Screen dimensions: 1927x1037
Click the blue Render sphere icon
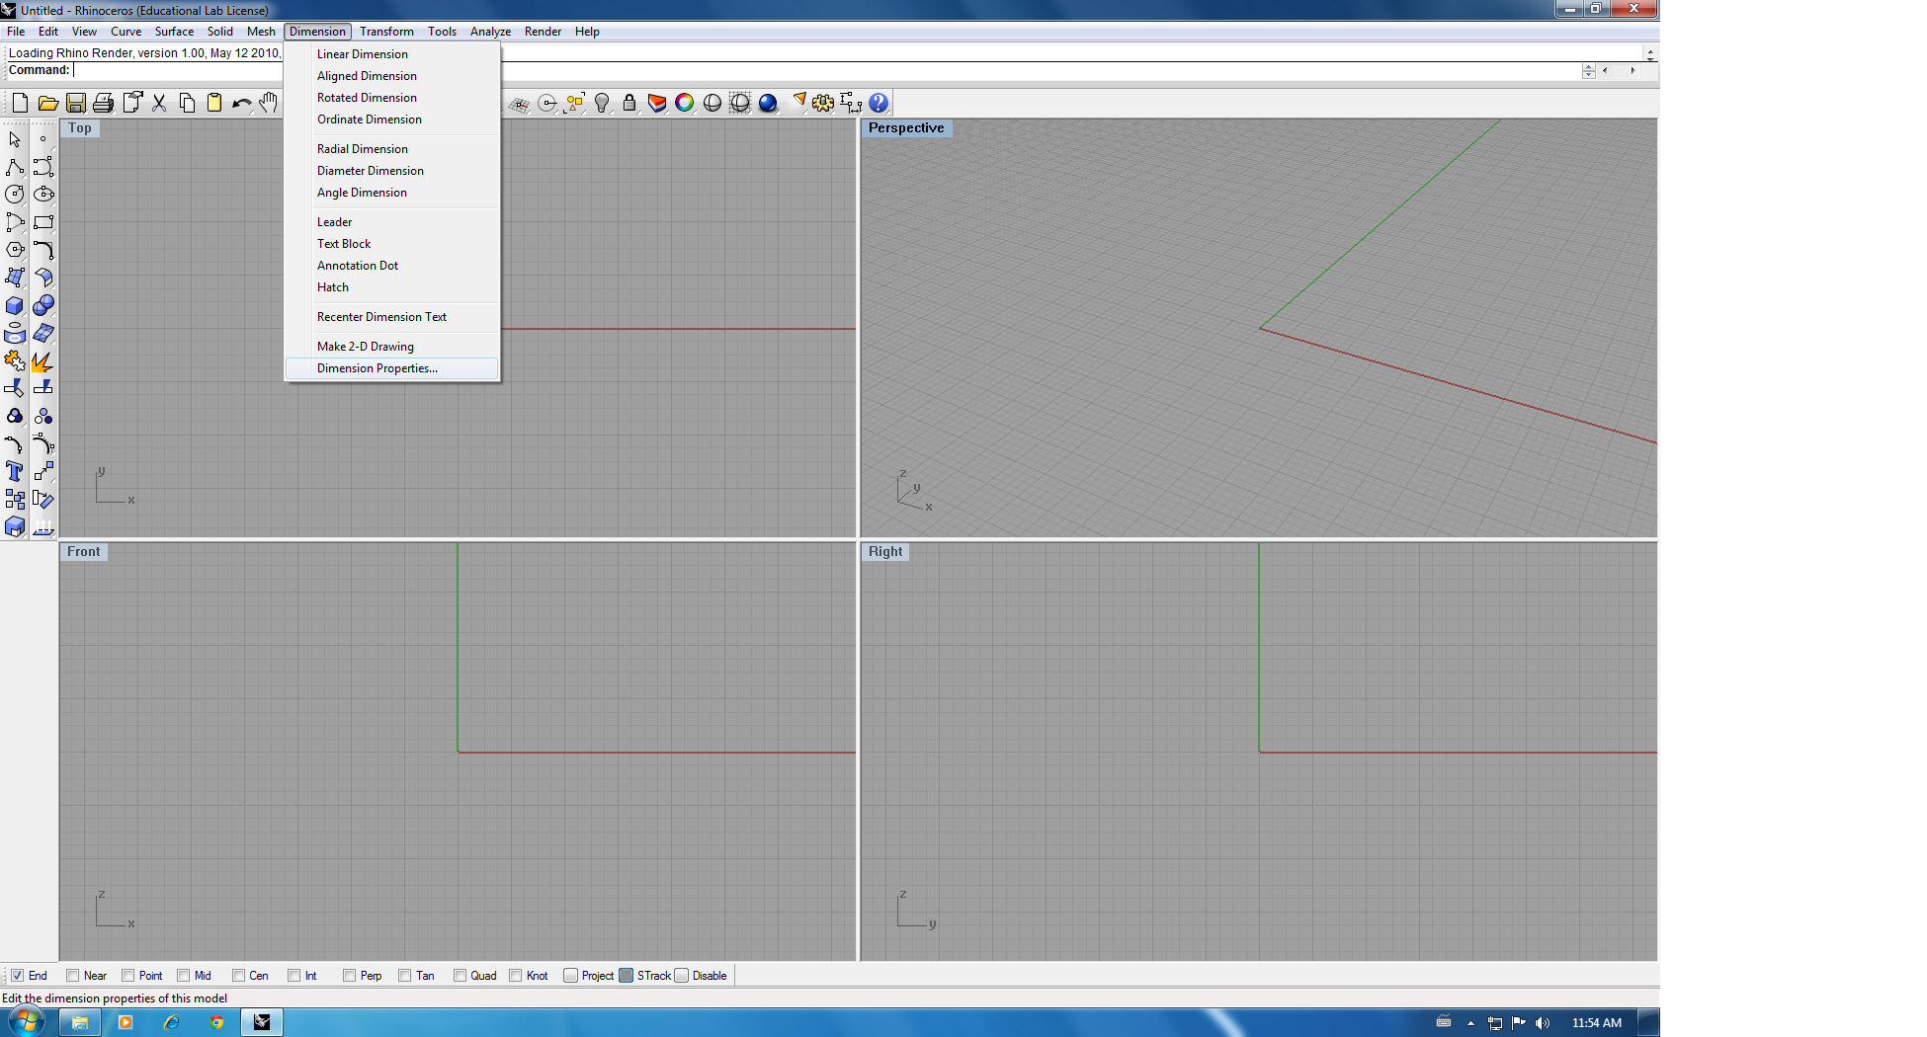768,103
